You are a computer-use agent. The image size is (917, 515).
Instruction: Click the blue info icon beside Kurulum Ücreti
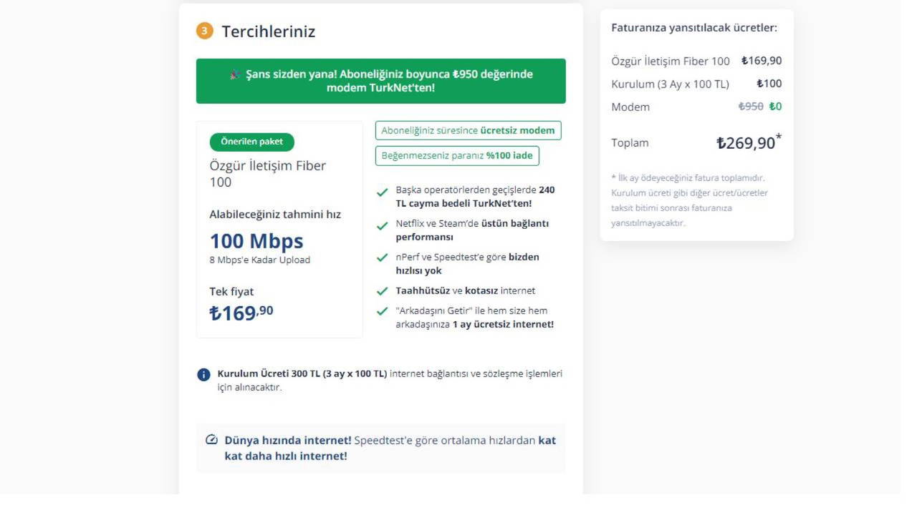pyautogui.click(x=204, y=375)
